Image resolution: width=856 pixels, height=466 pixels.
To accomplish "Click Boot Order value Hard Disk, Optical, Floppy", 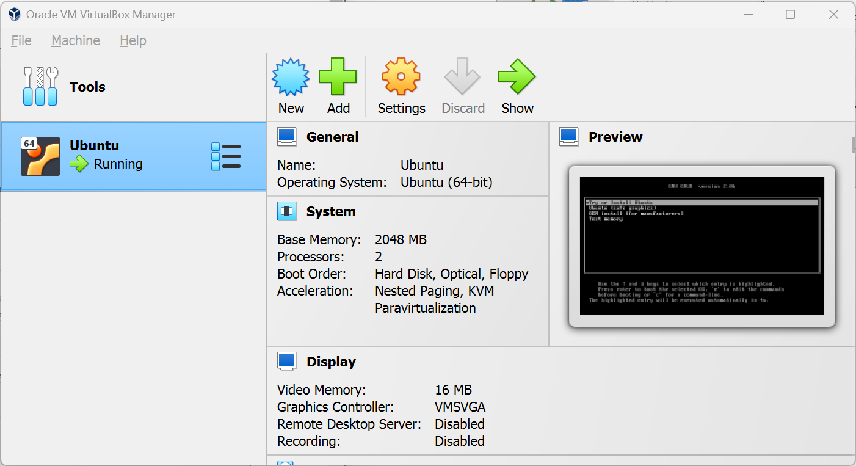I will (x=452, y=274).
